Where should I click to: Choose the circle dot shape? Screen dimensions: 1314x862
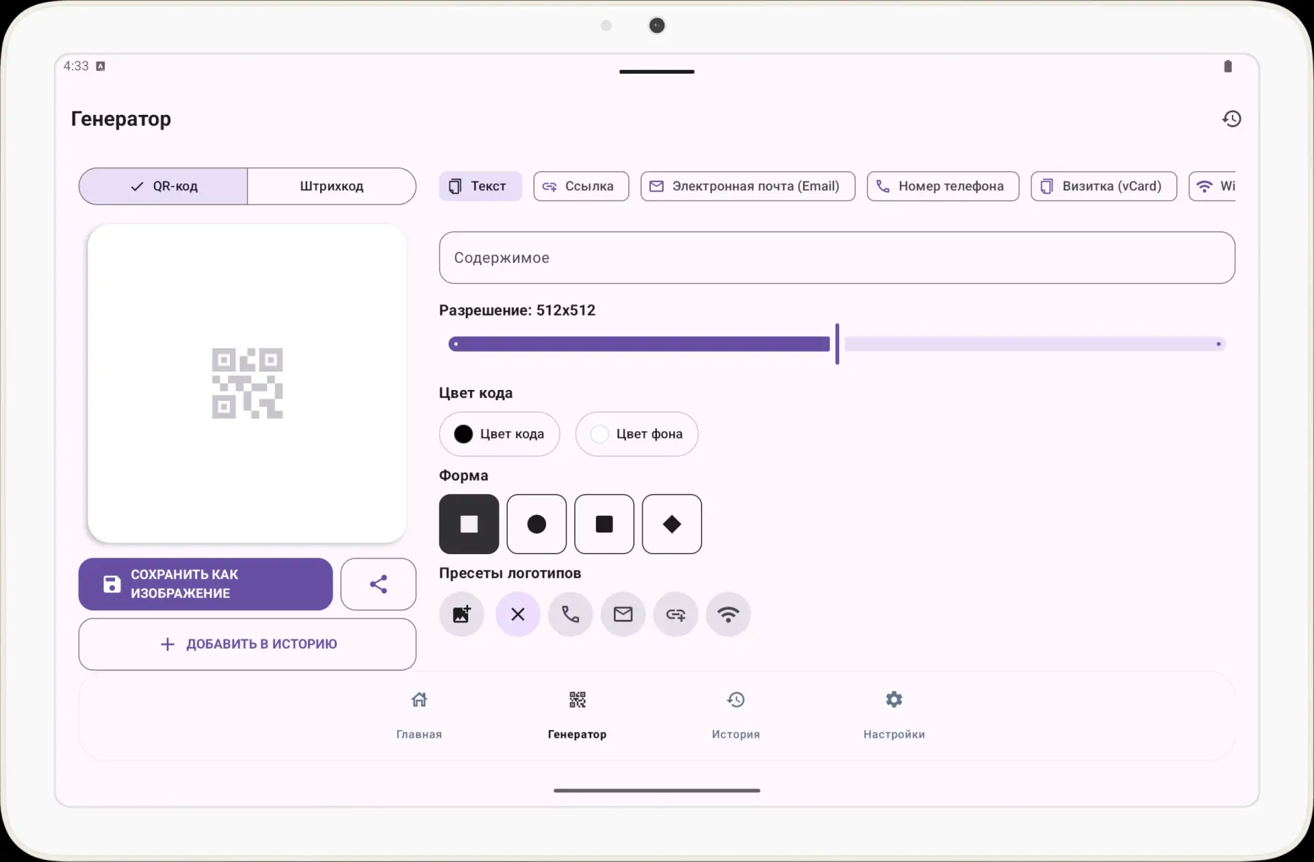(x=537, y=524)
